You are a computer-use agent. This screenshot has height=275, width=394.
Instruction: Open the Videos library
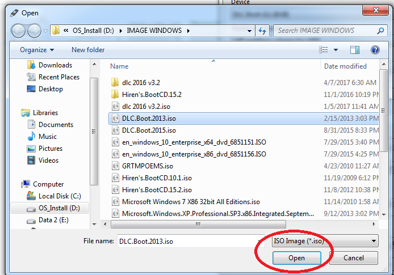tap(43, 160)
